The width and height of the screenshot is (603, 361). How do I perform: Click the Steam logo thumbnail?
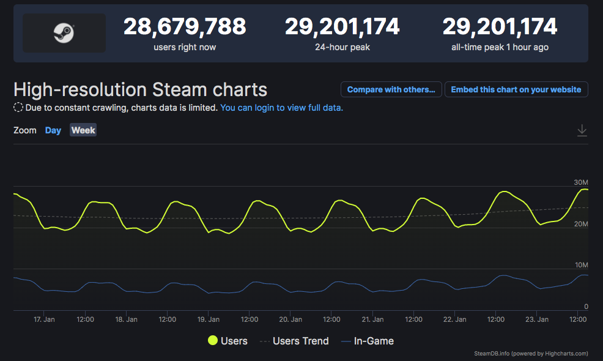(x=64, y=33)
